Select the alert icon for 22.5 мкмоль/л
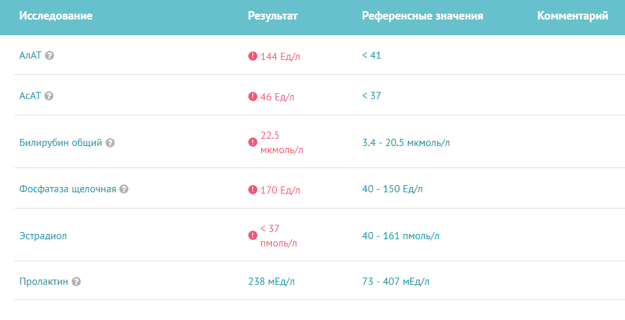Image resolution: width=625 pixels, height=320 pixels. pos(253,142)
